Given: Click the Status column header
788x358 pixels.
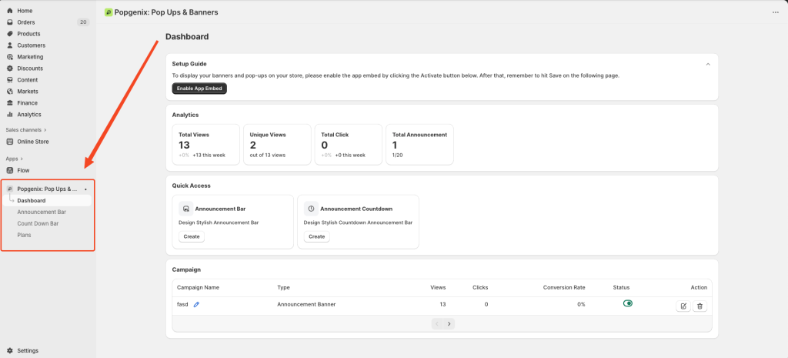Looking at the screenshot, I should pos(621,288).
